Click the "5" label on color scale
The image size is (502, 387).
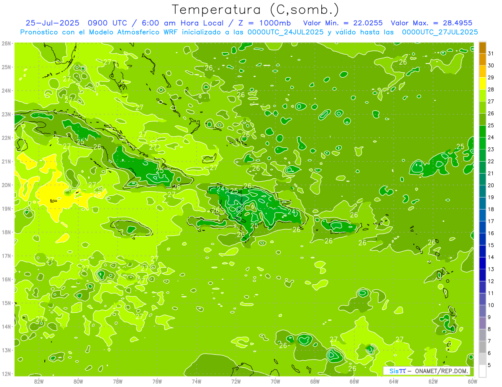tap(489, 365)
